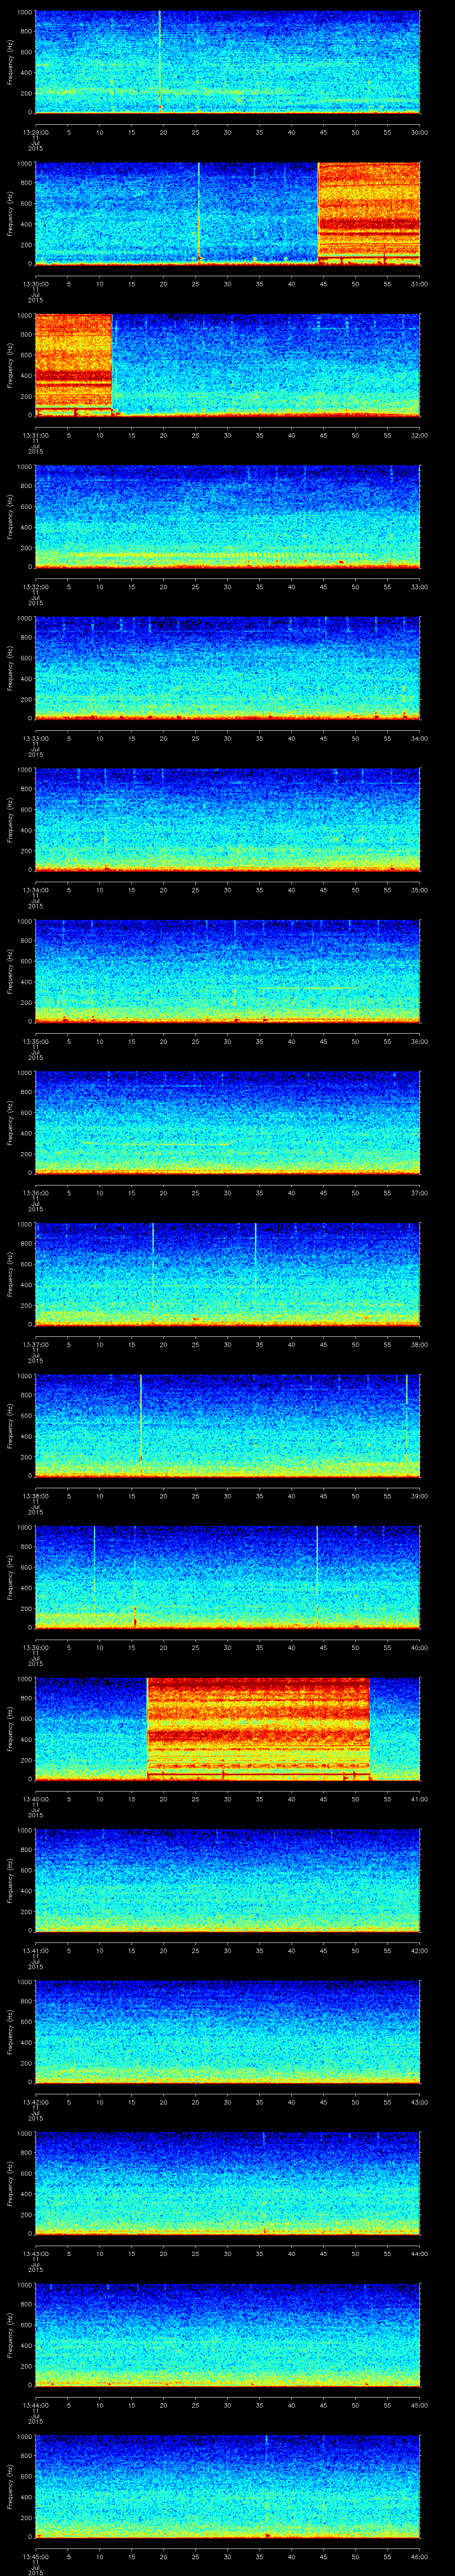
Task: Click the '13:35:00' time axis label
Action: [x=35, y=1041]
